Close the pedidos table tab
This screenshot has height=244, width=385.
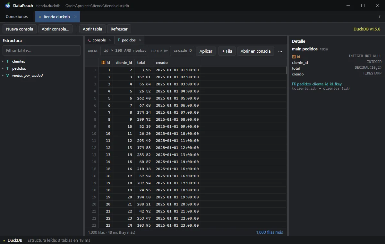click(140, 40)
